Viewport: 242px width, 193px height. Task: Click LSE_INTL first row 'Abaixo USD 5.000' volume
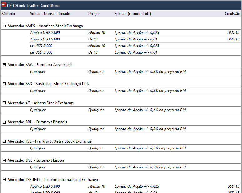(45, 186)
